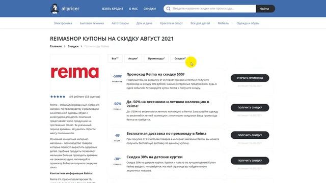This screenshot has width=326, height=183.
Task: Open Все для детей category
Action: [200, 23]
